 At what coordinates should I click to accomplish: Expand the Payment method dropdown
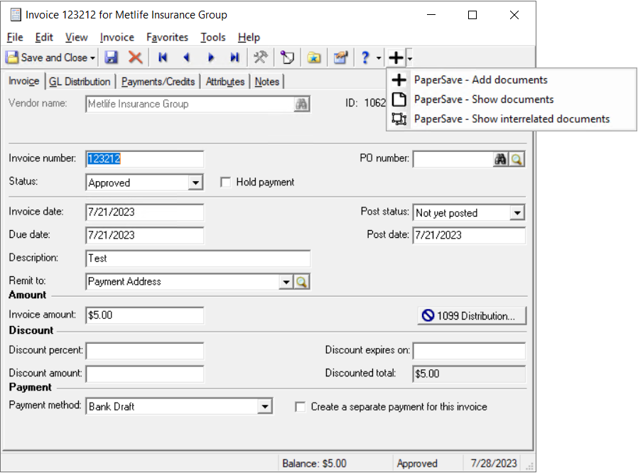tap(265, 407)
